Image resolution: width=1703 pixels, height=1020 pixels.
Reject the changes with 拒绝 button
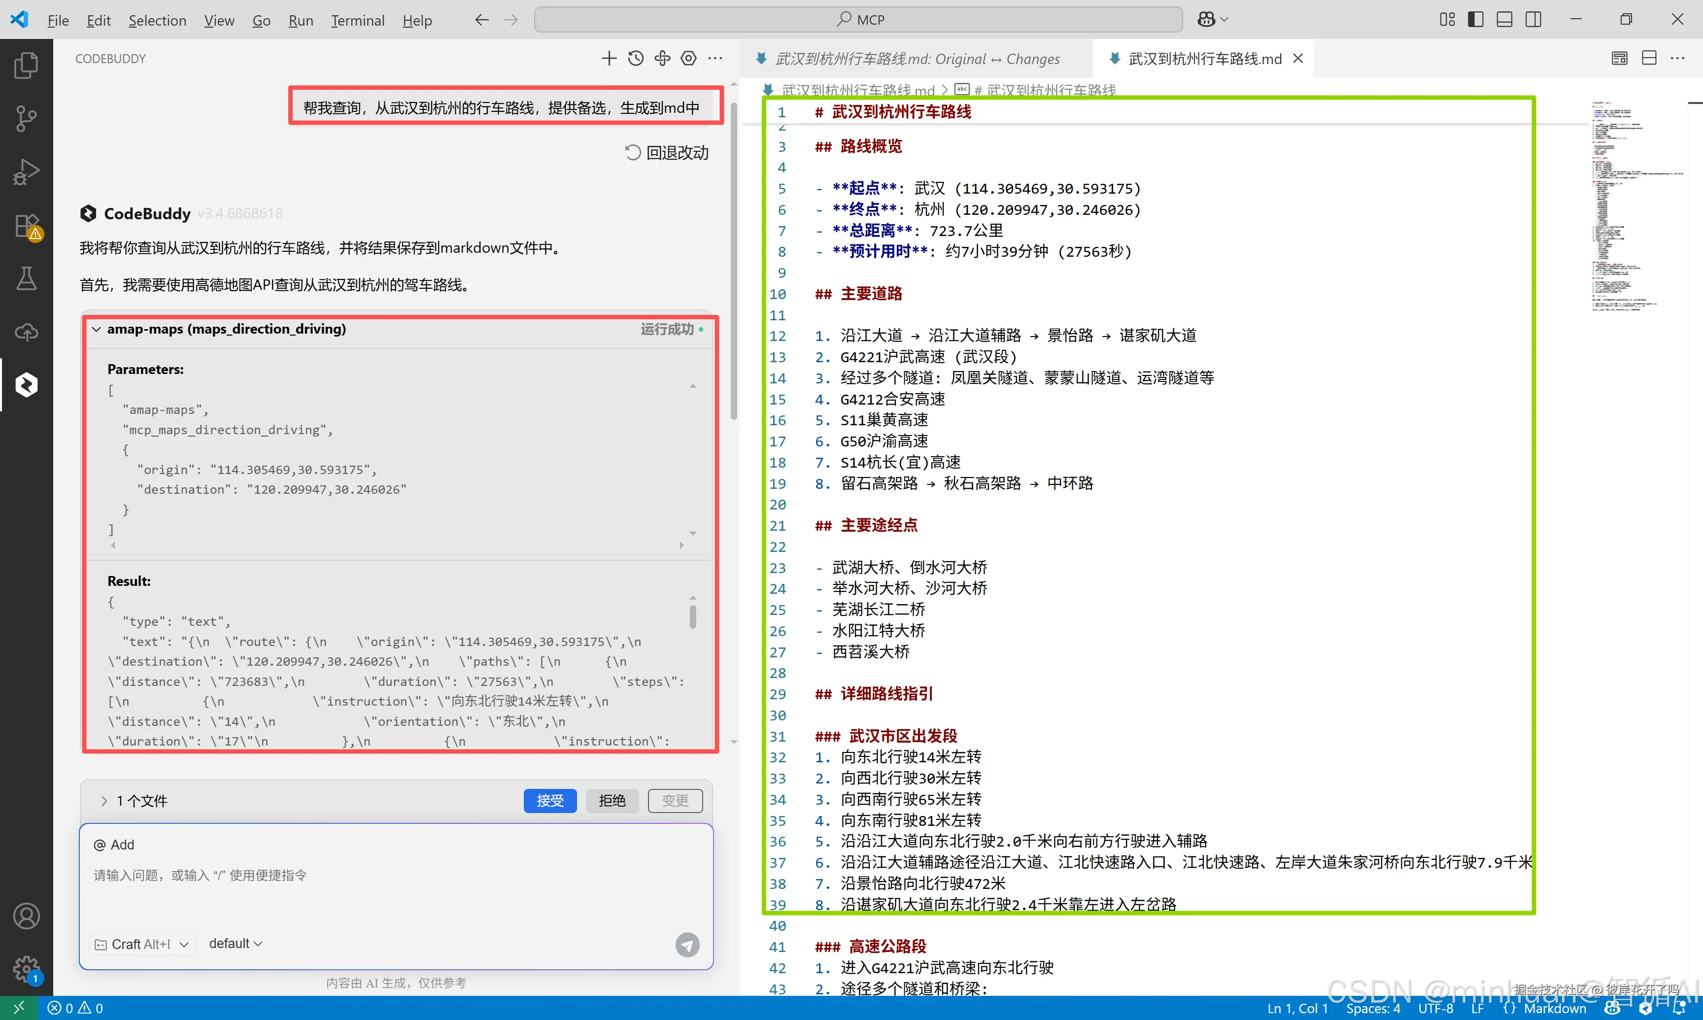612,801
